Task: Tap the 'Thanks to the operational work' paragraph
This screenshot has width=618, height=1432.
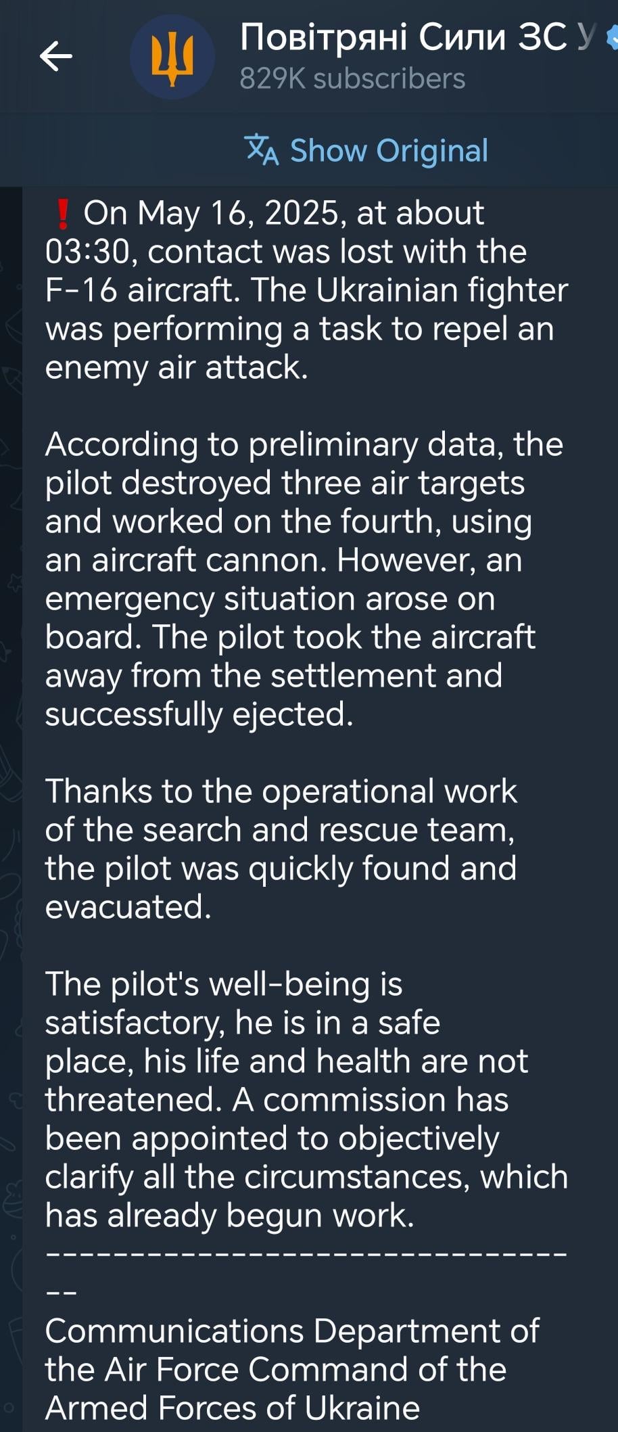Action: [x=281, y=849]
